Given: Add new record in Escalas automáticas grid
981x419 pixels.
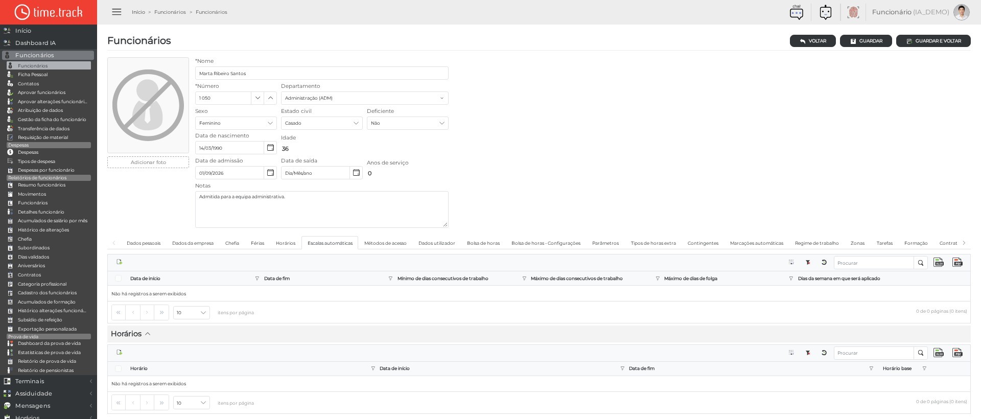Looking at the screenshot, I should [x=119, y=262].
